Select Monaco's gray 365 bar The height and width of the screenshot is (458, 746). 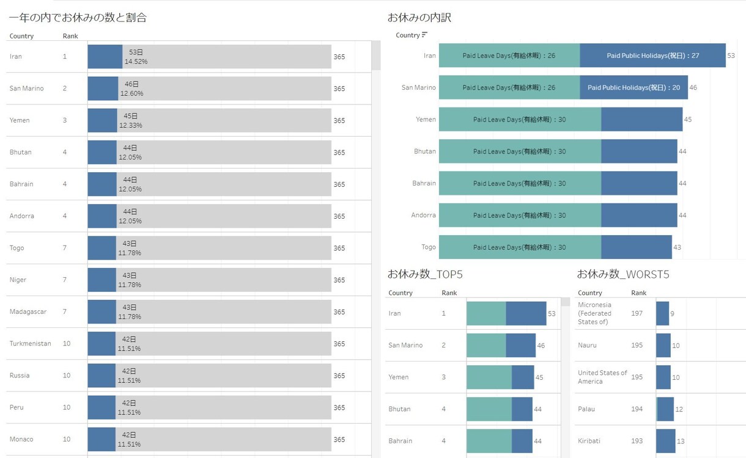(x=223, y=440)
